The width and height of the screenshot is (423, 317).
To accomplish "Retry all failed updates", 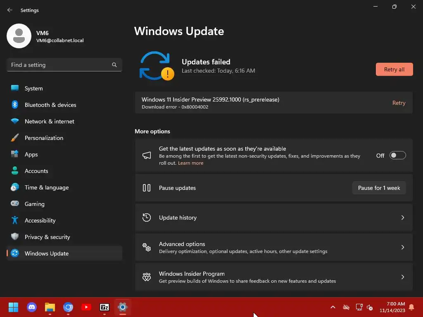I will [394, 69].
